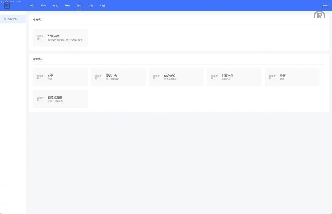Switch to the 财富 navigation tab
Screen dimensions: 332x214
[x=55, y=6]
